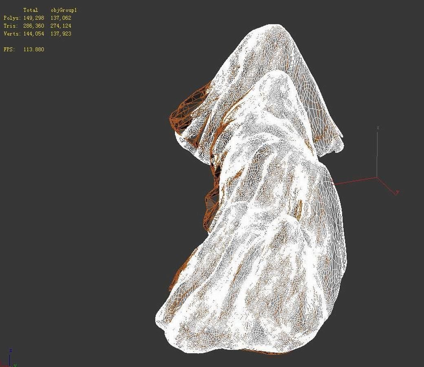Click the "Tris:" row label
Image resolution: width=424 pixels, height=367 pixels.
pyautogui.click(x=11, y=26)
